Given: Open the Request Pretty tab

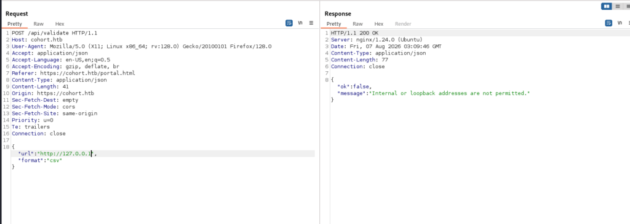Looking at the screenshot, I should (x=15, y=24).
